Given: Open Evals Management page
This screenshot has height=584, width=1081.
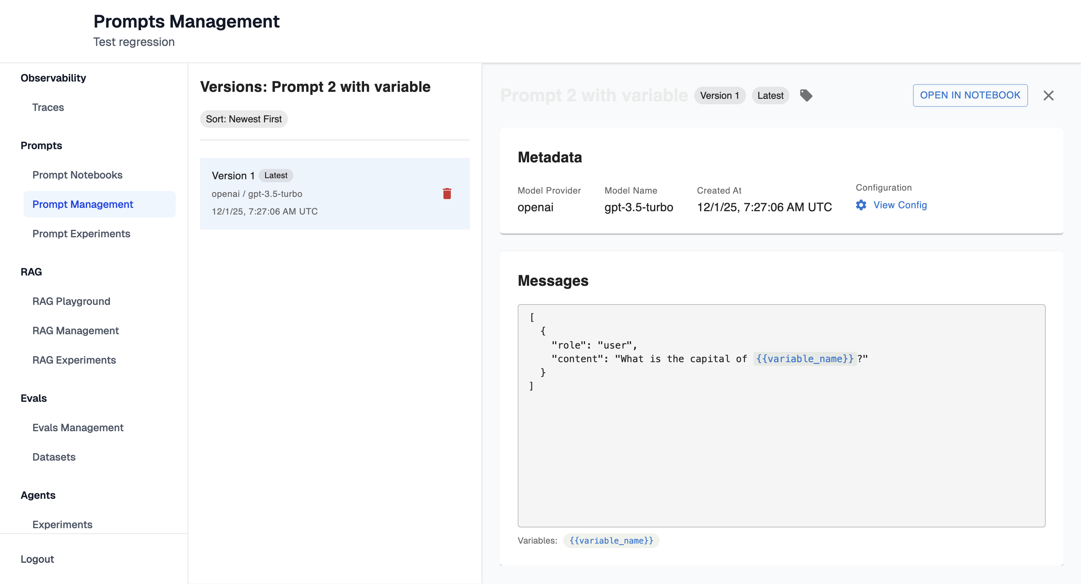Looking at the screenshot, I should (x=78, y=427).
